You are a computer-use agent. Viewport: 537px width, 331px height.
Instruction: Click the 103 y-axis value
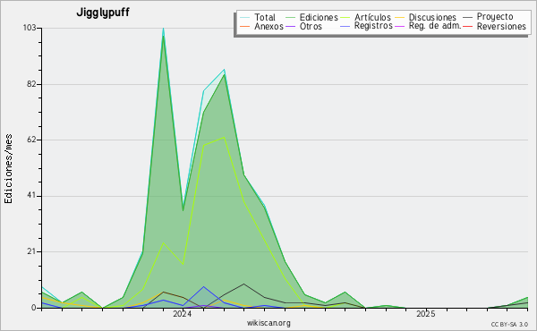[30, 28]
